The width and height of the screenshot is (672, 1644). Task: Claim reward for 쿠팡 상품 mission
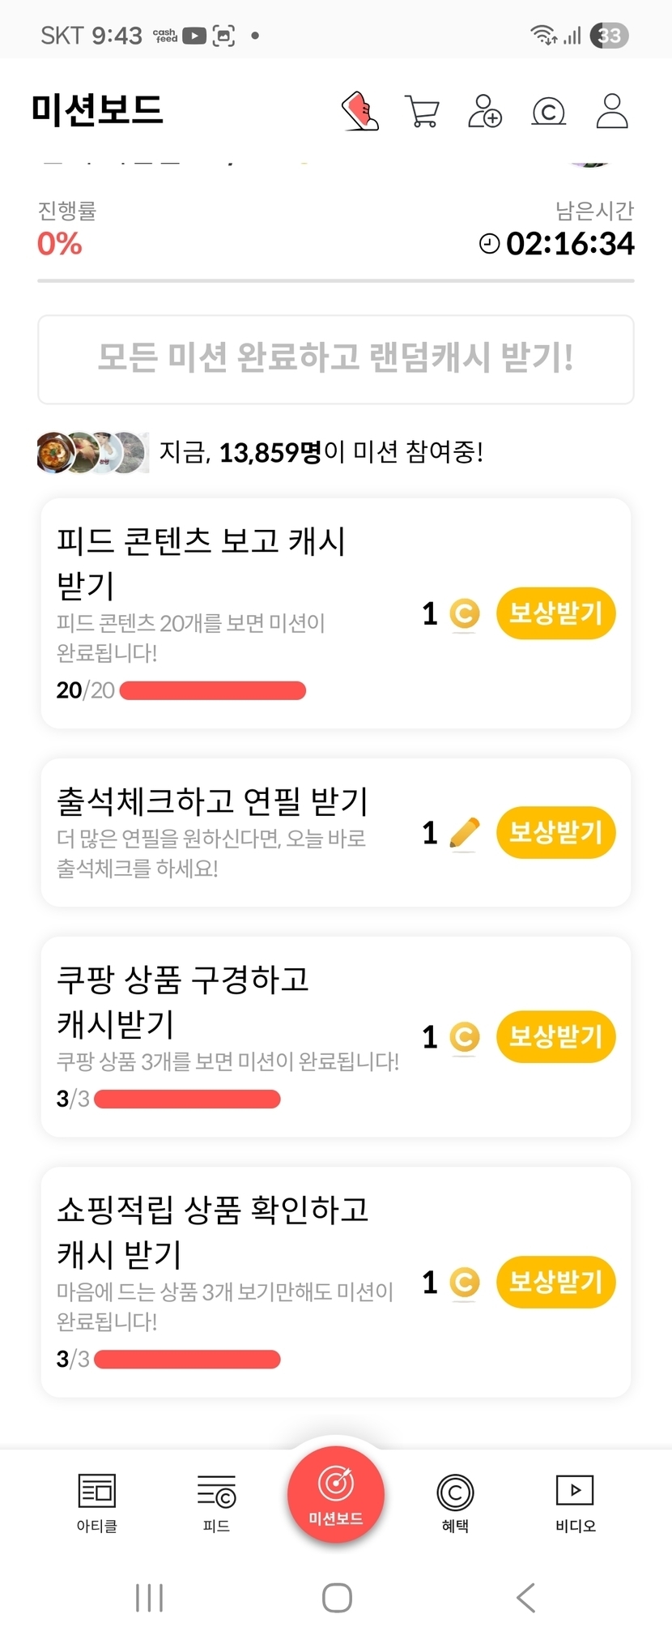coord(555,1036)
